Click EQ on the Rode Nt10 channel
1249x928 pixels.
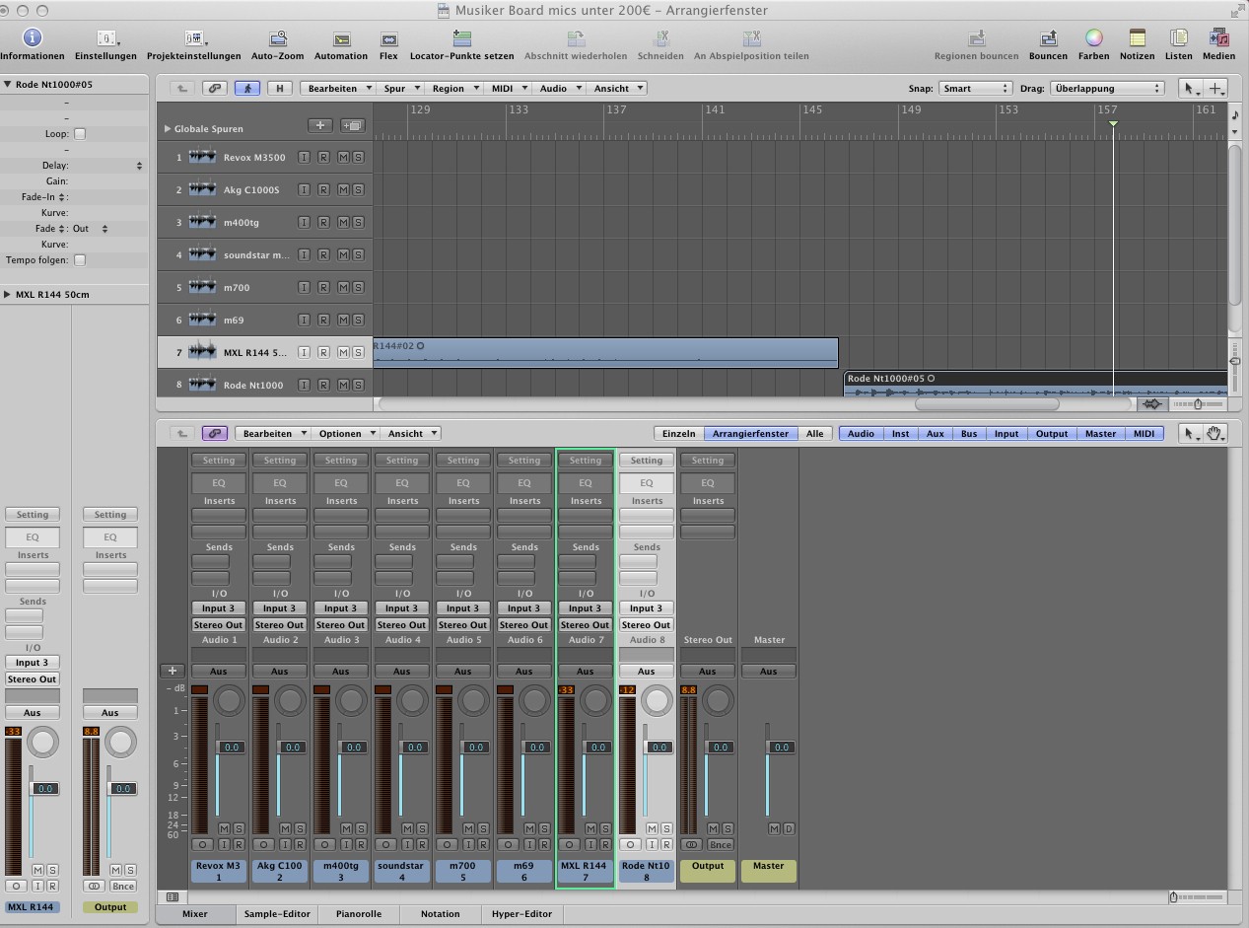coord(647,483)
